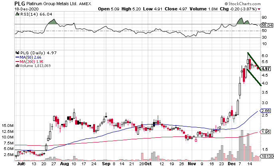Click the 4.5 price axis label

265,75
